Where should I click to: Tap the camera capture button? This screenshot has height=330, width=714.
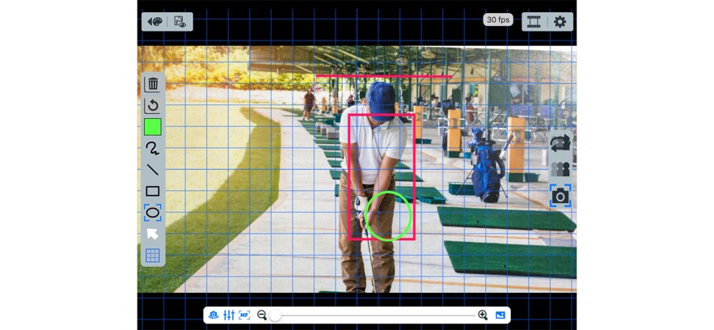(560, 196)
